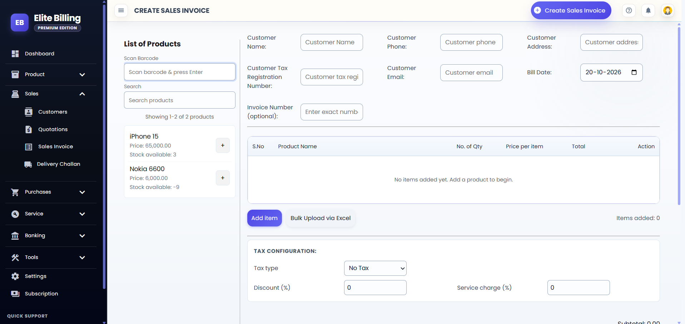The image size is (685, 324).
Task: Collapse the Sales menu
Action: pos(51,94)
